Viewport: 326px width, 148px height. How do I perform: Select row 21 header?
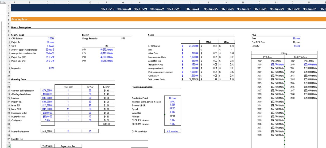pyautogui.click(x=9, y=79)
